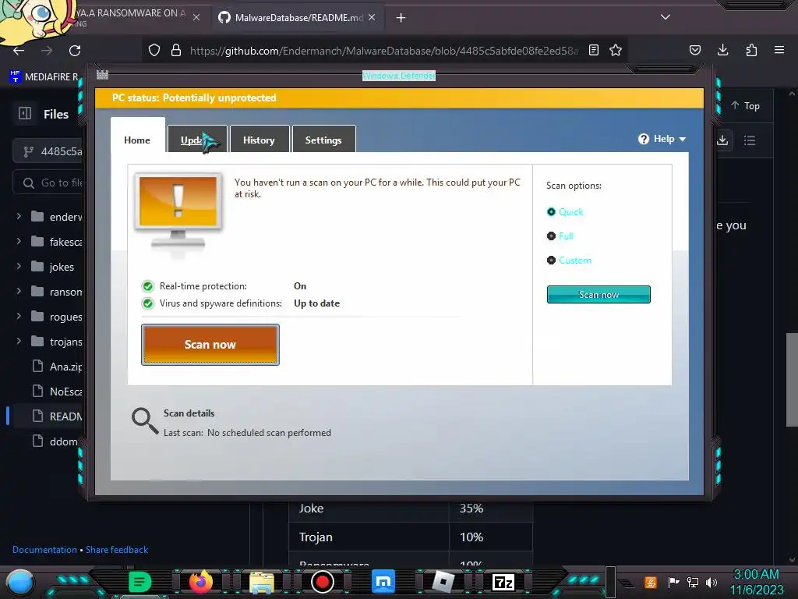Jump to Top on GitHub page
Image resolution: width=798 pixels, height=599 pixels.
746,105
